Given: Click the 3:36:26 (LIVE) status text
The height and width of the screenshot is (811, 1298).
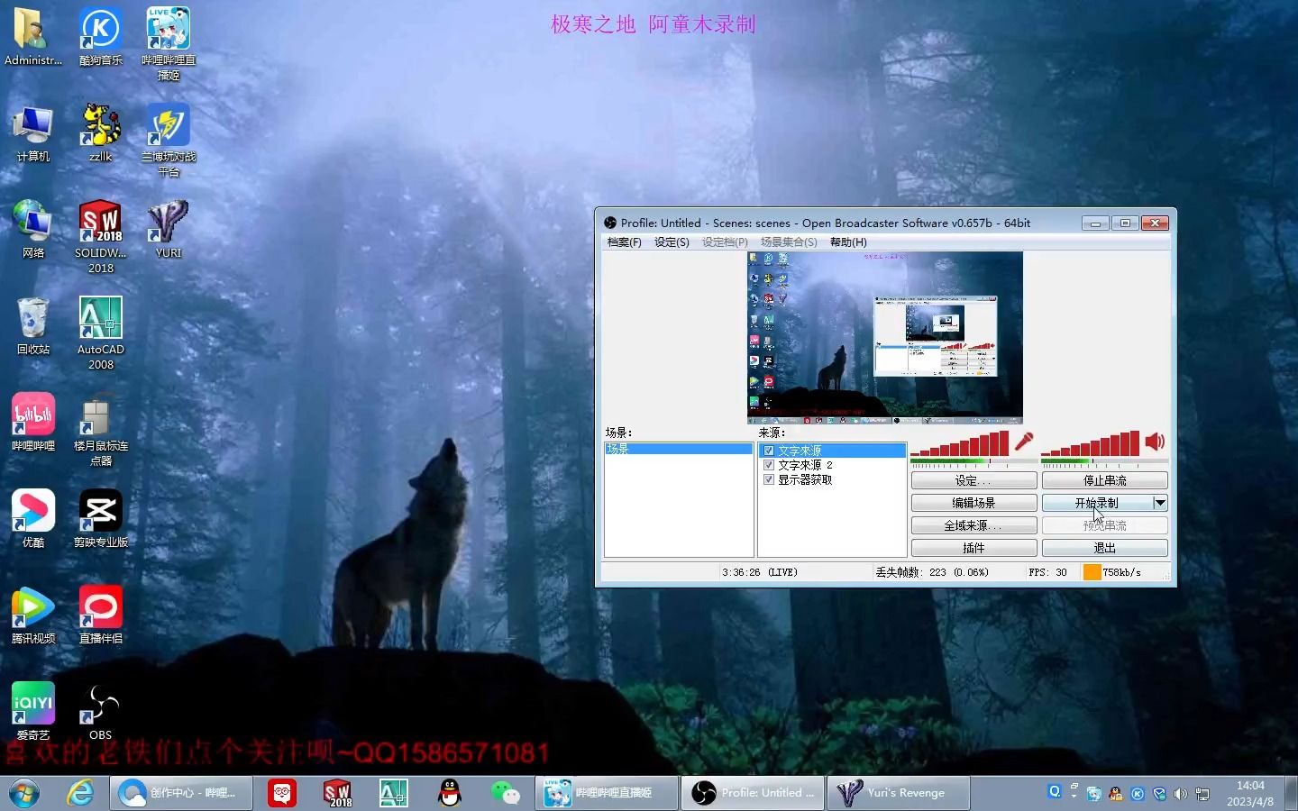Looking at the screenshot, I should (759, 572).
